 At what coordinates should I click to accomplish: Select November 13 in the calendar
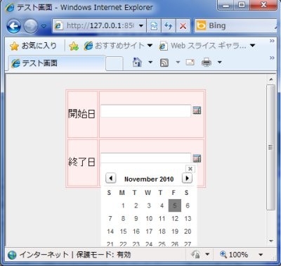(188, 219)
